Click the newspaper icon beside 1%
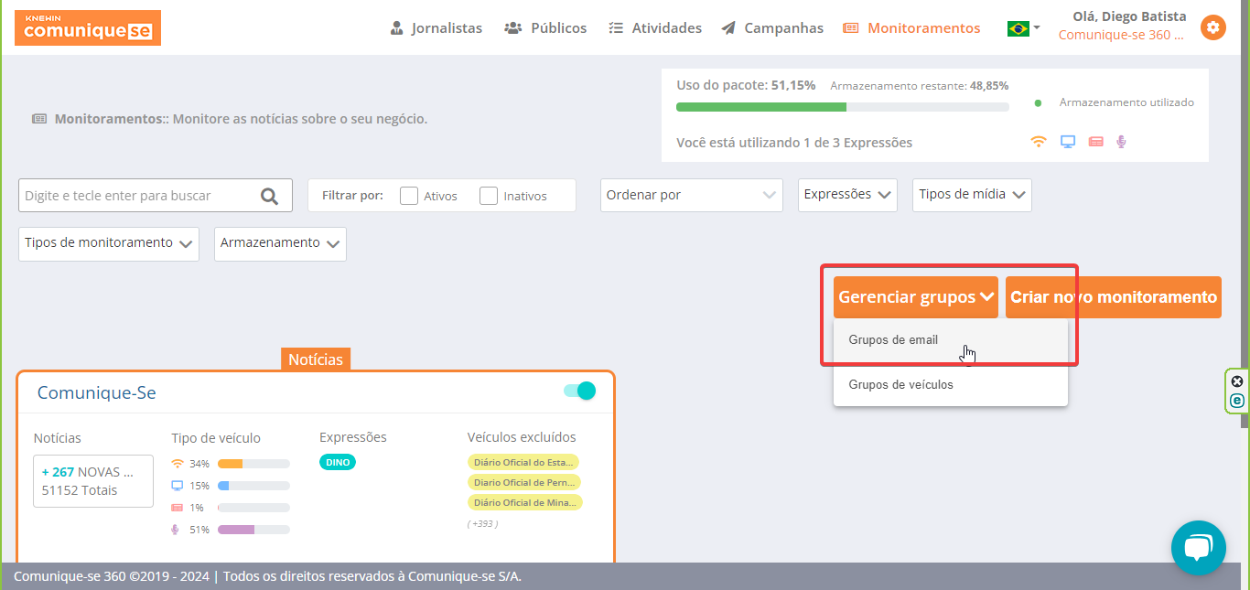This screenshot has height=590, width=1250. 178,508
